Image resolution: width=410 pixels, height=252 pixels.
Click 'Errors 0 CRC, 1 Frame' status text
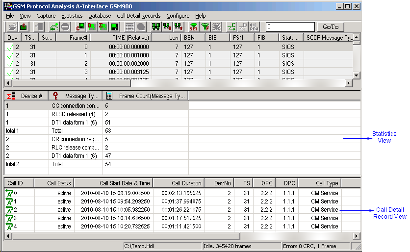pyautogui.click(x=316, y=246)
